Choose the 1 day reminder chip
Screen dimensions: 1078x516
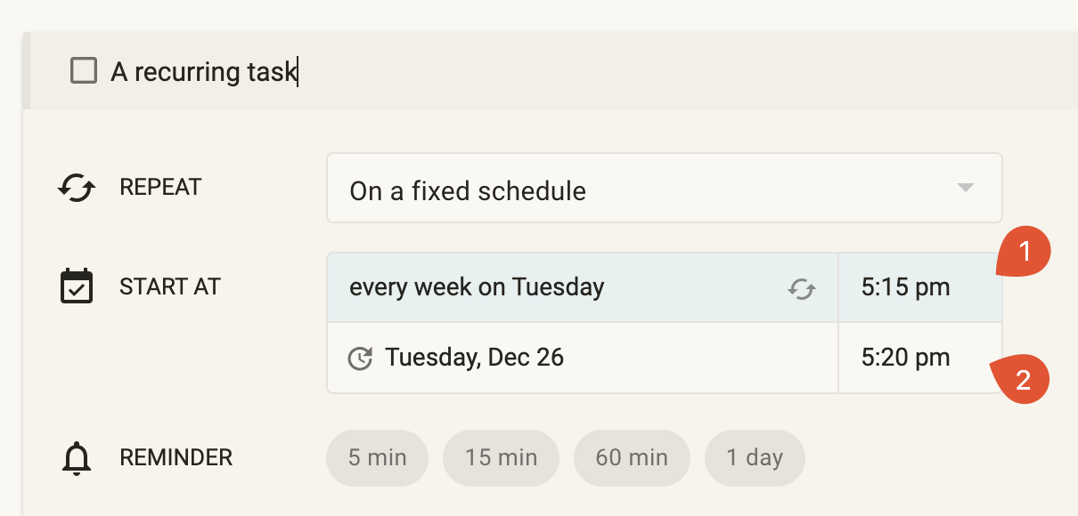click(755, 458)
